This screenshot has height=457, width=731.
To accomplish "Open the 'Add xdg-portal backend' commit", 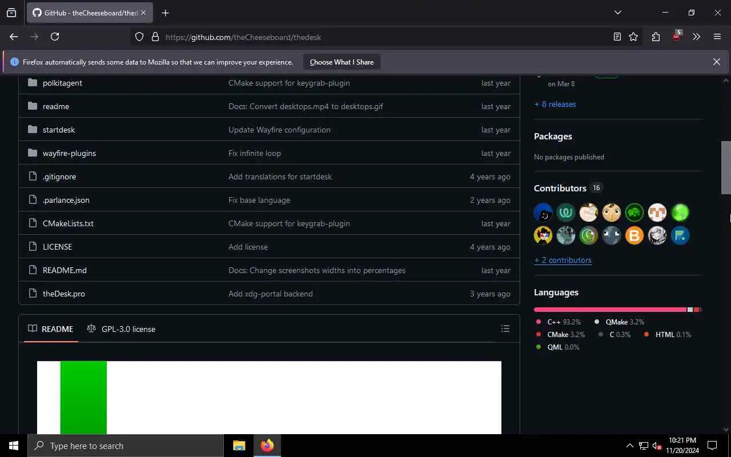I will 271,294.
